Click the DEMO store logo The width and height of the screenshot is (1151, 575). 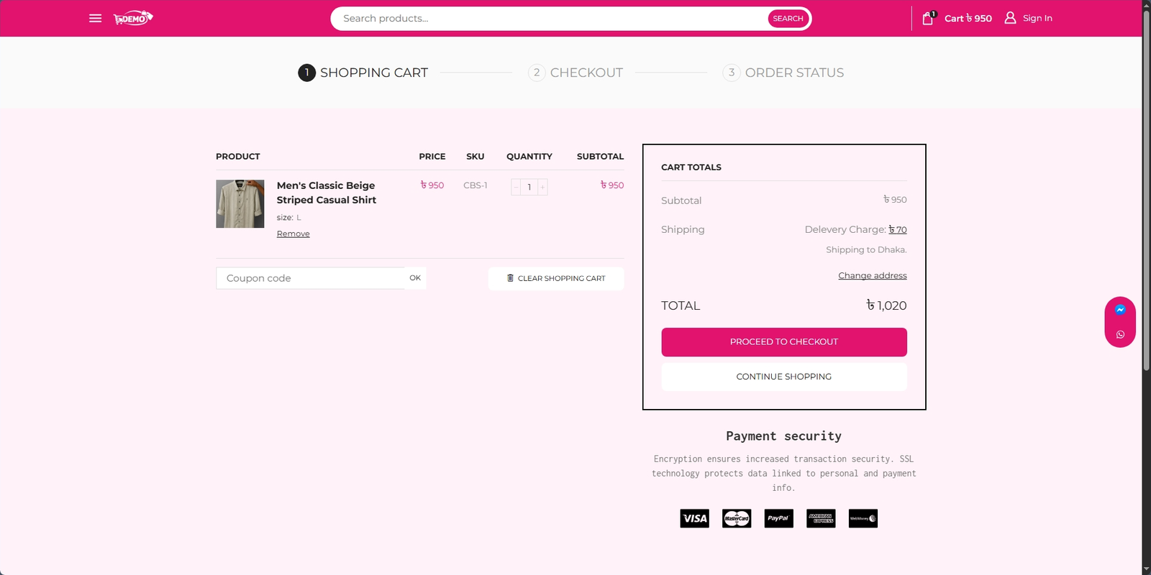pos(133,18)
